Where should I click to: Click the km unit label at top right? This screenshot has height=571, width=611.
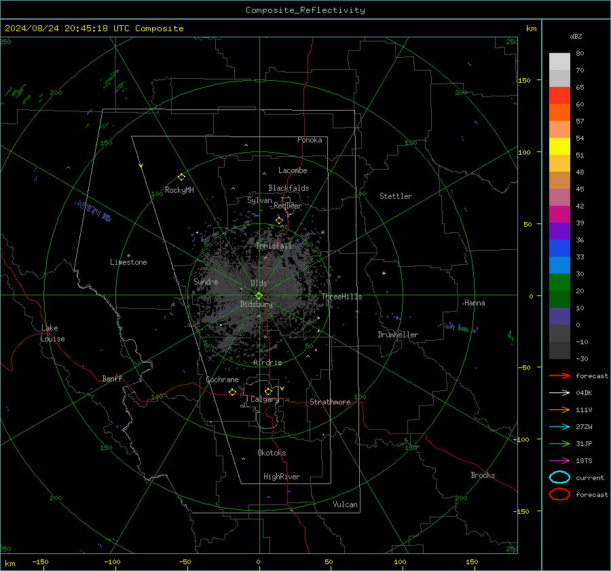click(531, 29)
